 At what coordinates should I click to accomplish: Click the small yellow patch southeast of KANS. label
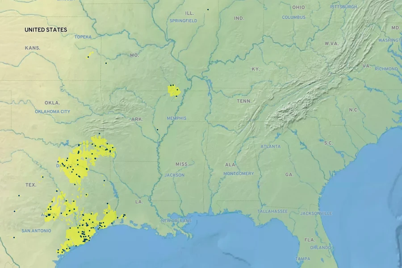90,54
